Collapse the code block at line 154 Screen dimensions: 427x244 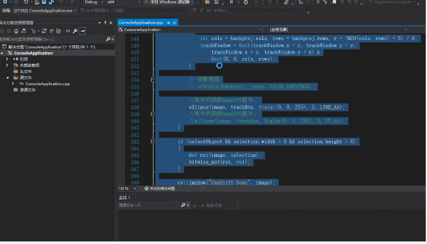(153, 79)
